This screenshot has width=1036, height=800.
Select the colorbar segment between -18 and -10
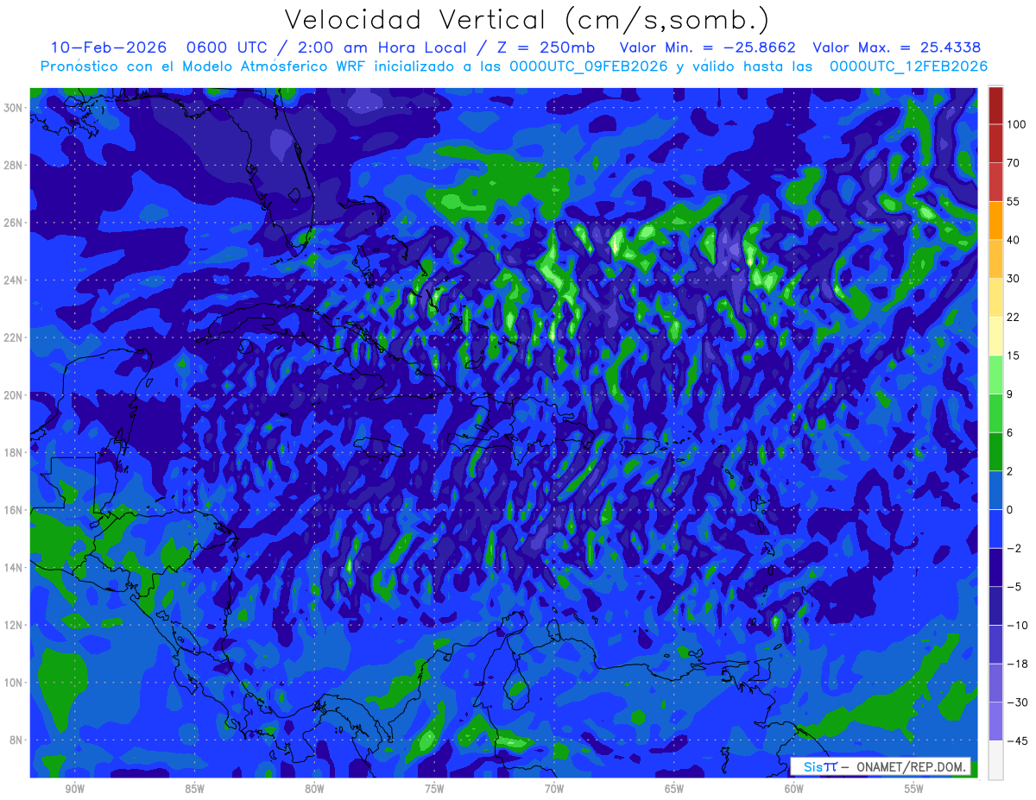click(x=995, y=644)
